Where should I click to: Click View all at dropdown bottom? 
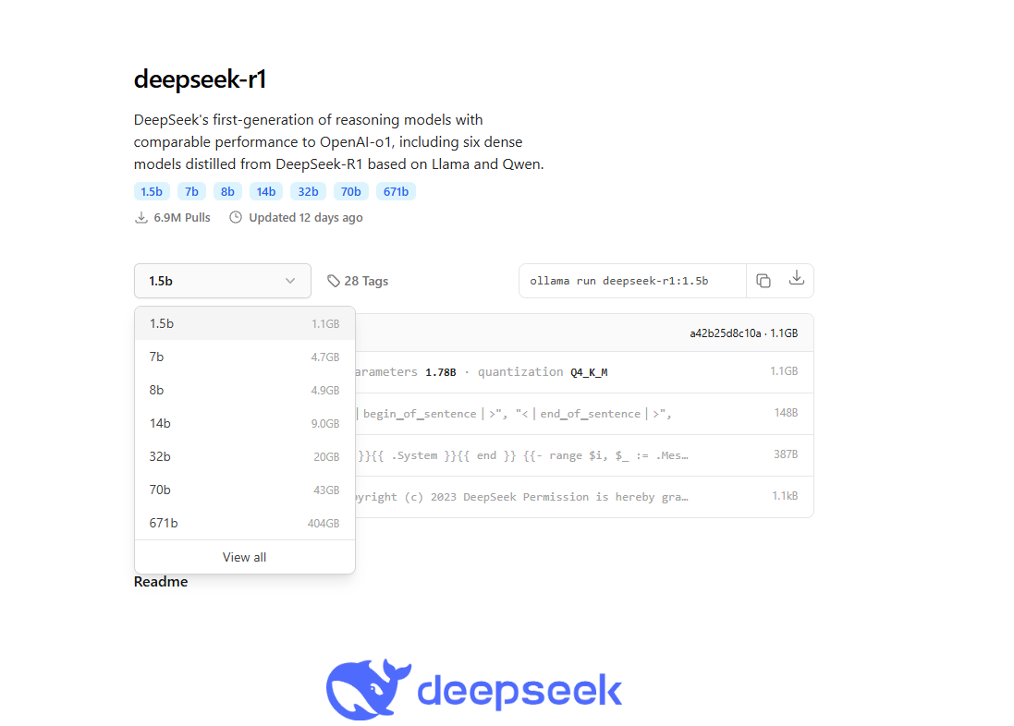[x=244, y=557]
